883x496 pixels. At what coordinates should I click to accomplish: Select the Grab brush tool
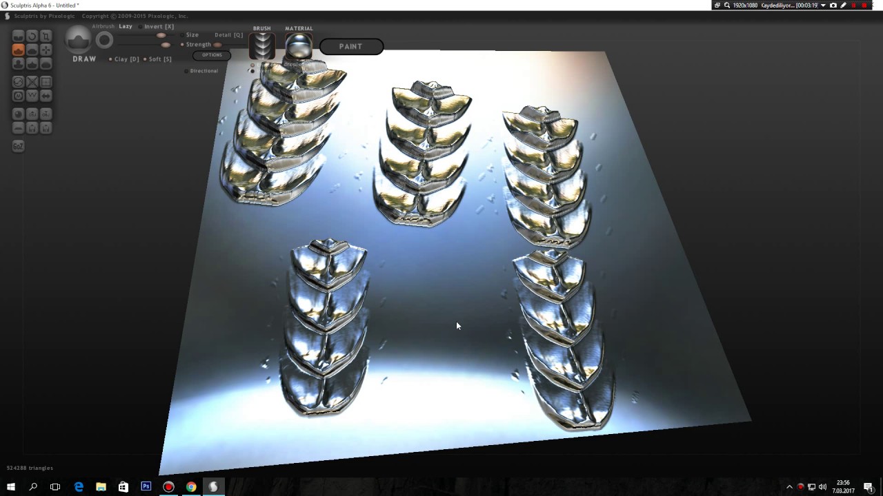pyautogui.click(x=46, y=50)
